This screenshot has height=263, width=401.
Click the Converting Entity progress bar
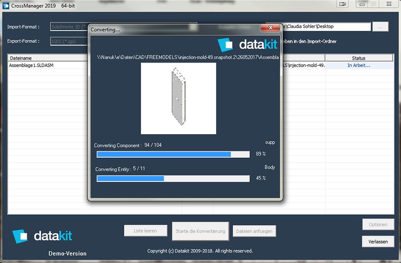point(173,178)
